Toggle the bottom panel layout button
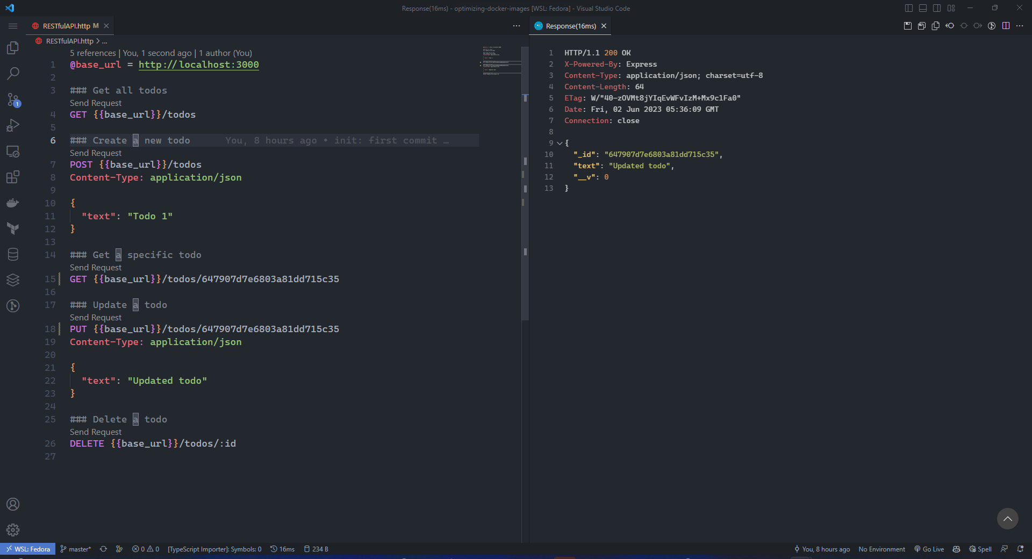The height and width of the screenshot is (559, 1032). 923,8
